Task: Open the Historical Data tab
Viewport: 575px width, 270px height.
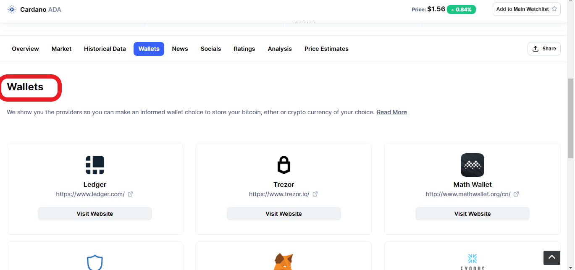Action: [105, 49]
